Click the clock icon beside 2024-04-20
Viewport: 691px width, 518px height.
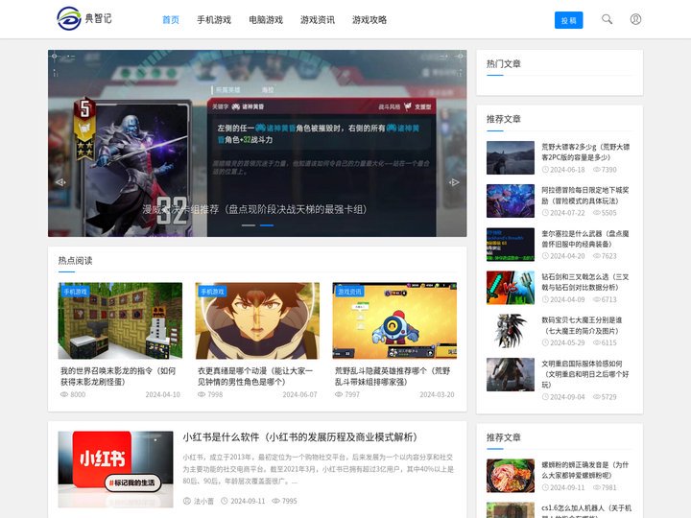[x=545, y=256]
